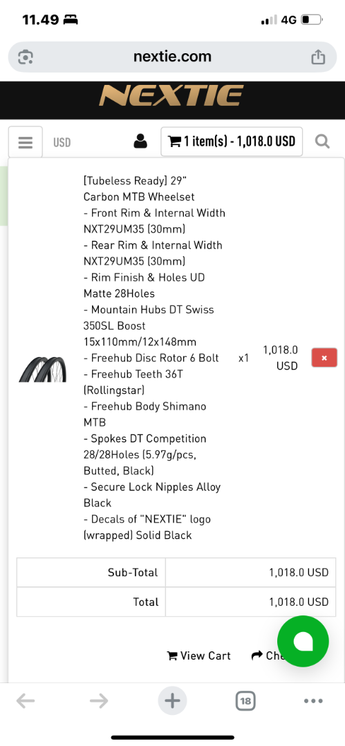The height and width of the screenshot is (746, 345).
Task: Go forward with browser forward arrow
Action: point(99,700)
